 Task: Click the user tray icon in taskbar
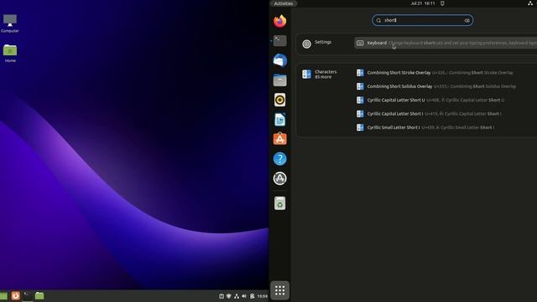tap(252, 296)
